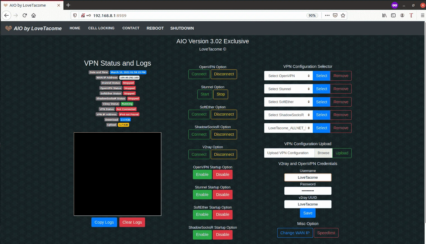Connect OpenVPN
Viewport: 426px width, 244px height.
[x=199, y=74]
